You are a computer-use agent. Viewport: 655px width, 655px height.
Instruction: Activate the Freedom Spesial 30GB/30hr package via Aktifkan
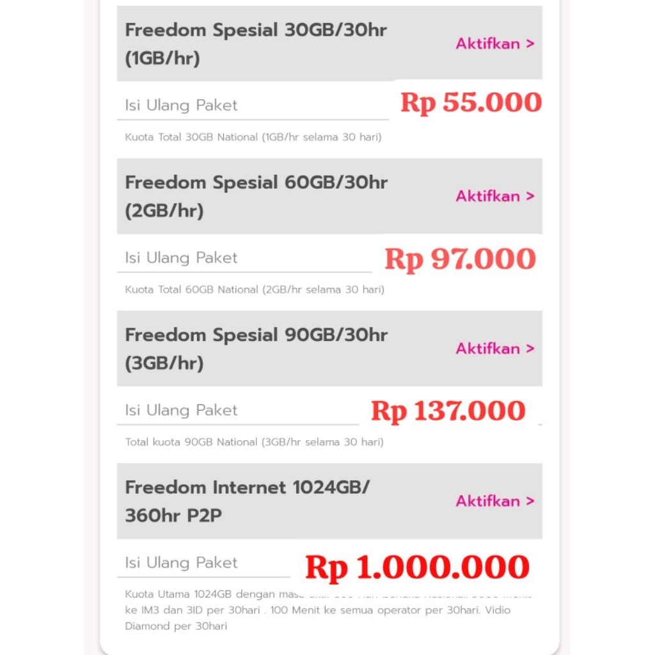tap(491, 43)
